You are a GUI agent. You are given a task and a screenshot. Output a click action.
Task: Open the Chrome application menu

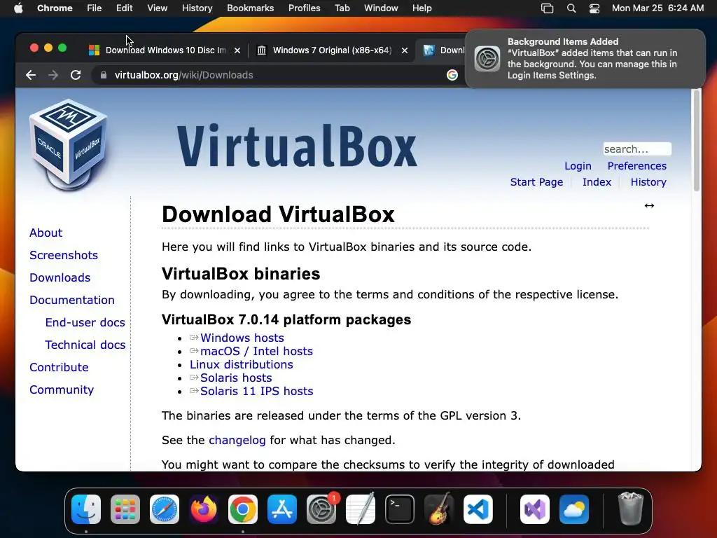pos(55,8)
